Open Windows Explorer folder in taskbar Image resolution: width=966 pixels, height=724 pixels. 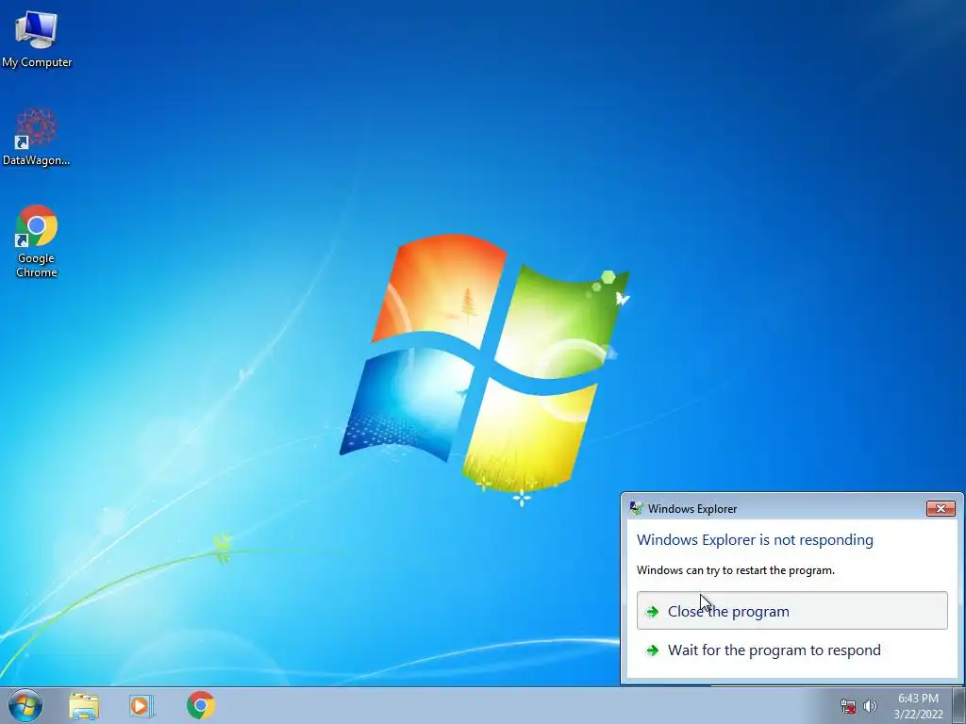(84, 705)
